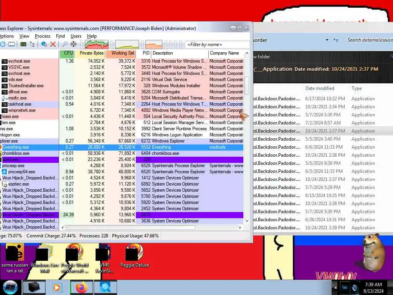
Task: Click the red X Kill Process icon
Action: (x=53, y=45)
